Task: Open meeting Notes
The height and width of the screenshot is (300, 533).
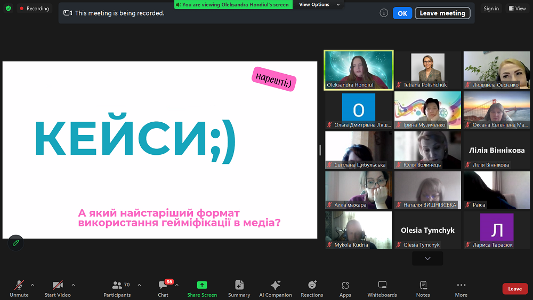Action: pos(423,288)
